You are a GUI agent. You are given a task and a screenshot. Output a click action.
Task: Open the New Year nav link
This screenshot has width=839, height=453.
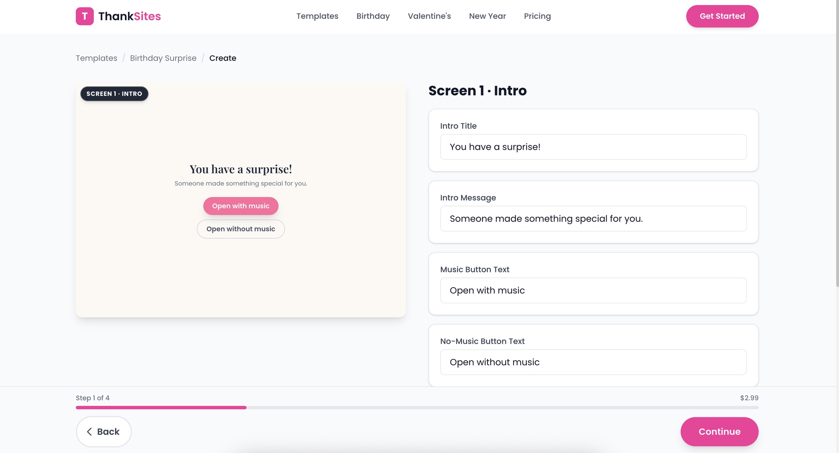coord(487,16)
